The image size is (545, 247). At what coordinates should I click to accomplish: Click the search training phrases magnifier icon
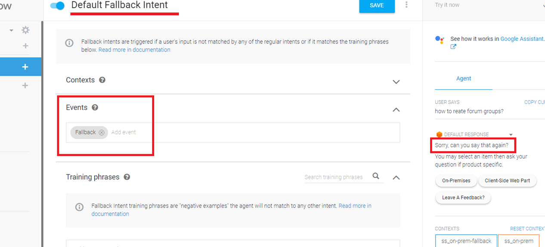tap(376, 176)
